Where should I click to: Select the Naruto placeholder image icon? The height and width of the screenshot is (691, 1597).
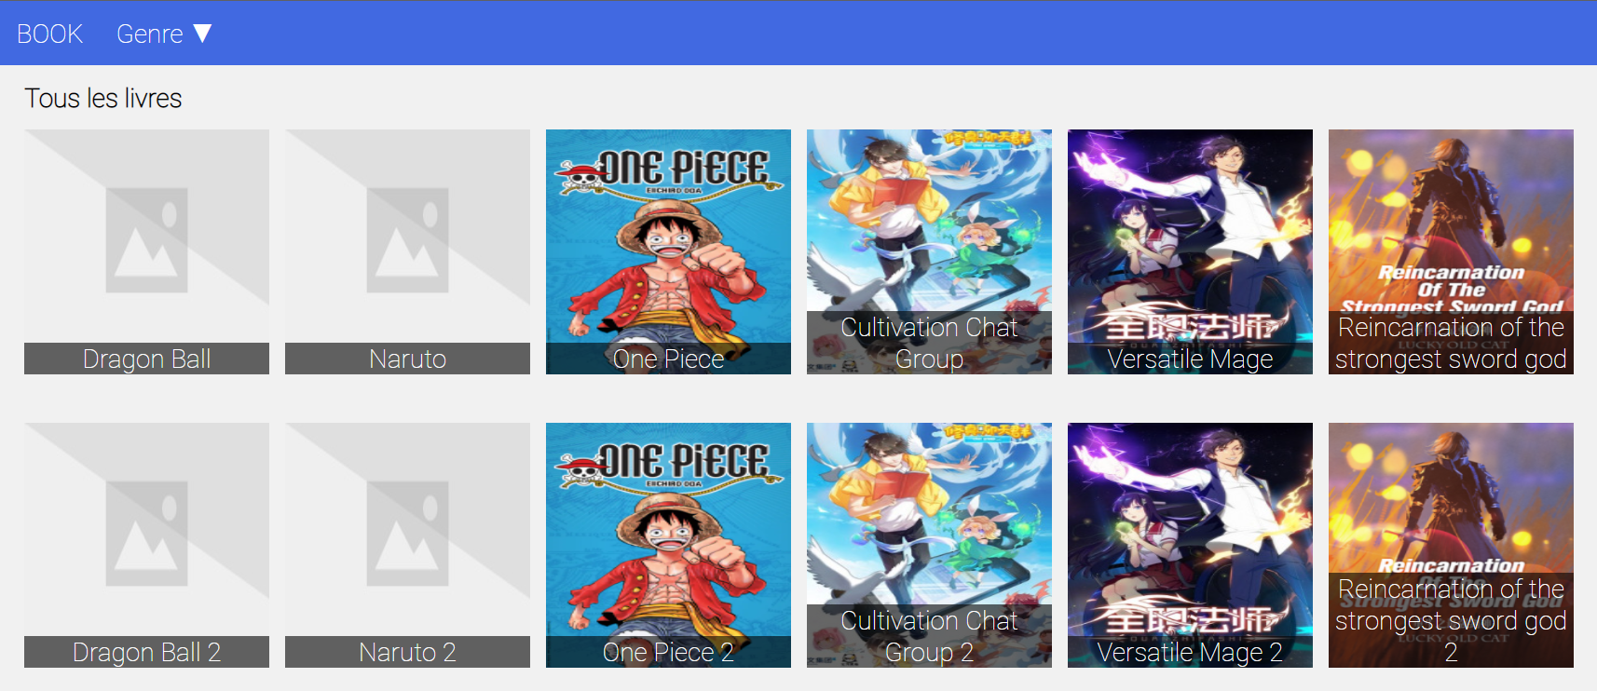(x=407, y=240)
